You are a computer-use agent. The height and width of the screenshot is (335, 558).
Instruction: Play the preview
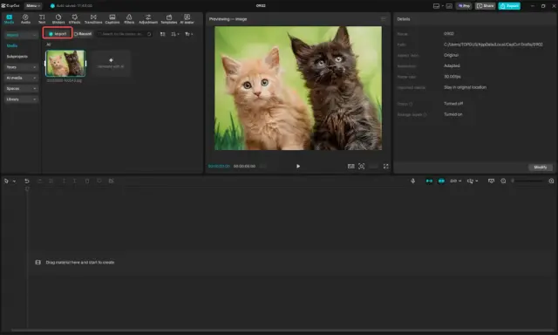tap(298, 167)
